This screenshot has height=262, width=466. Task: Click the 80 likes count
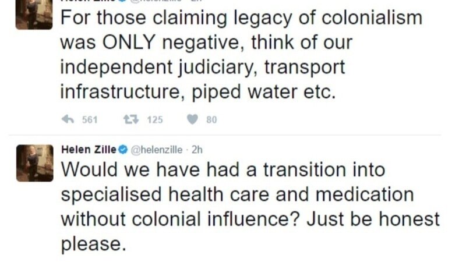click(211, 120)
